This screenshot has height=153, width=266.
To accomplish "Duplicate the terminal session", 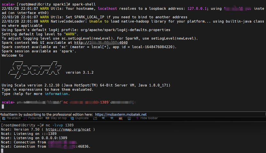I will (x=79, y=118).
